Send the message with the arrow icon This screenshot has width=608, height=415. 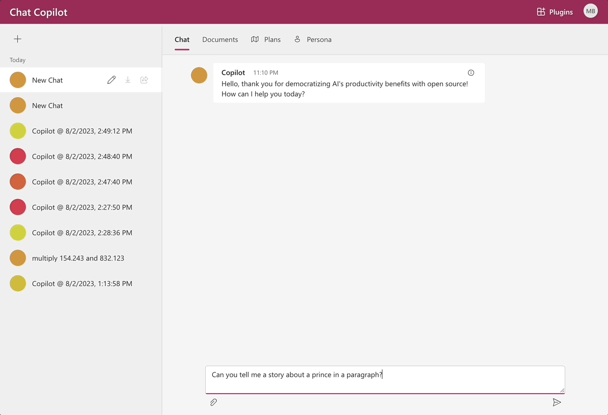(557, 402)
